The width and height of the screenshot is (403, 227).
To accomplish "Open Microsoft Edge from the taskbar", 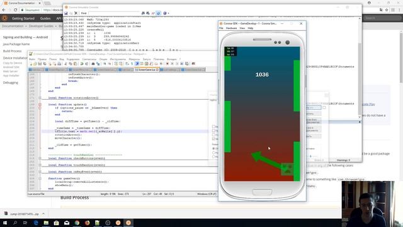I will pos(36,223).
